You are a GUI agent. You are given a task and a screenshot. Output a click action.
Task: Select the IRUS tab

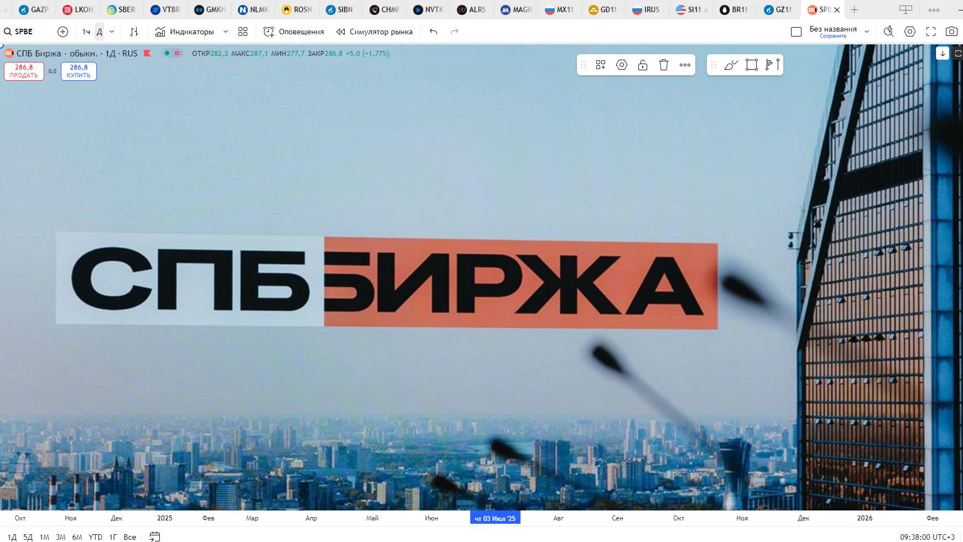click(x=647, y=9)
